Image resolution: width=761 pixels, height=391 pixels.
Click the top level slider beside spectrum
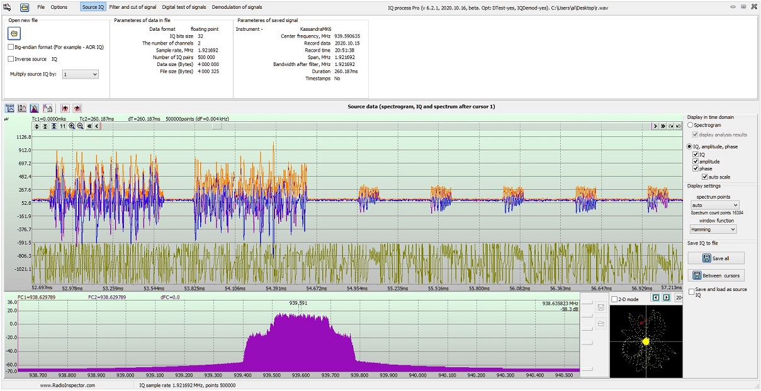[x=587, y=303]
